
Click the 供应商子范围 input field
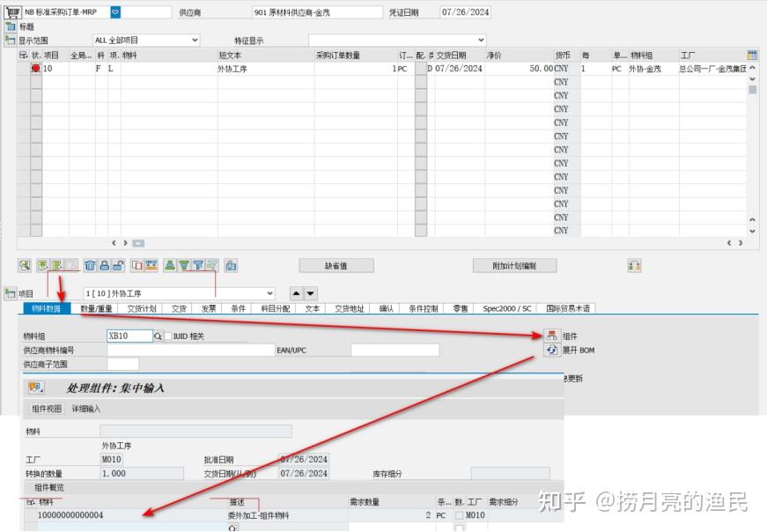122,364
